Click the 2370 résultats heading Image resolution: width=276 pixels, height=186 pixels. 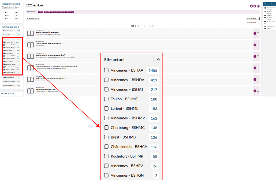35,5
